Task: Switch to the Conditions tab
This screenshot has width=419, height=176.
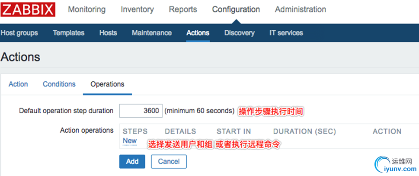Action: [59, 84]
